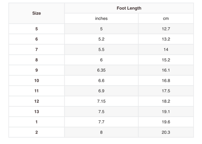Select size 11 row label
The height and width of the screenshot is (144, 202).
[36, 91]
